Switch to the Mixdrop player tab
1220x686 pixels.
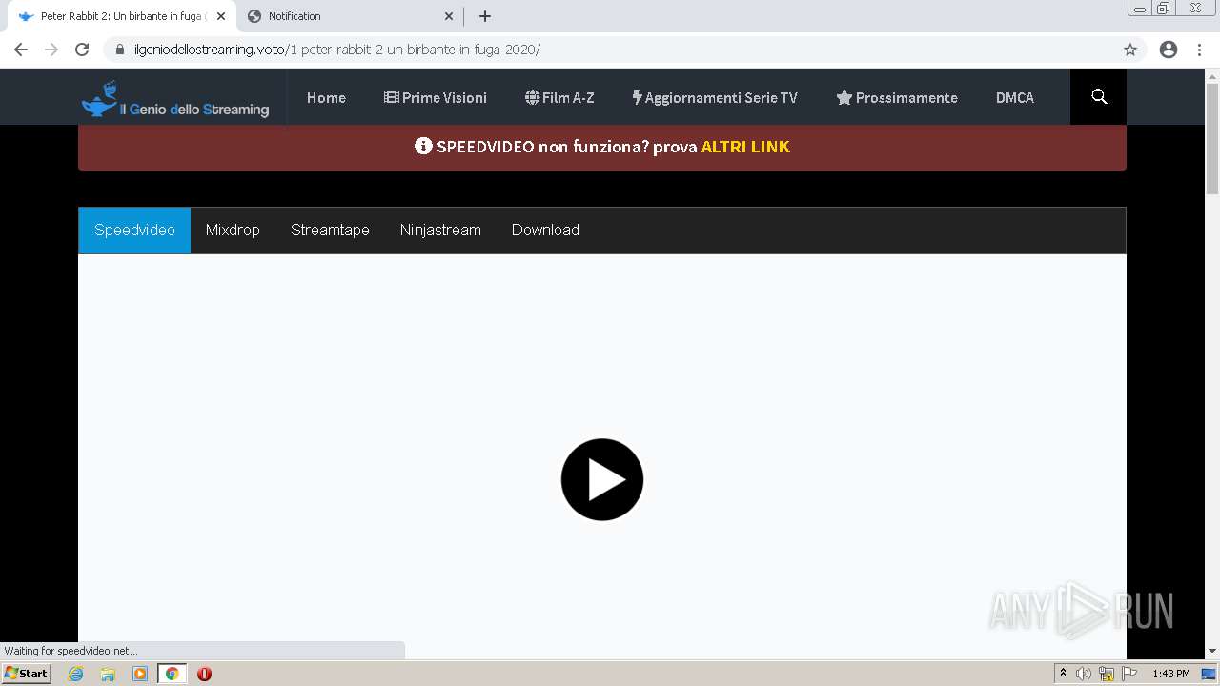click(x=233, y=231)
